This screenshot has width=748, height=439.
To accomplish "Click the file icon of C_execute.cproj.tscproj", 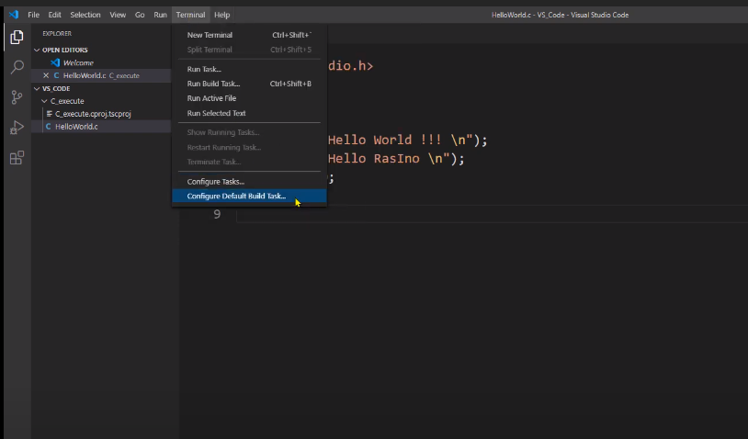I will pyautogui.click(x=49, y=114).
